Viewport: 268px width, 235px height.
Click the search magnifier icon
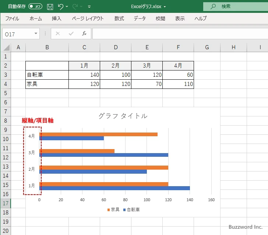coord(213,7)
